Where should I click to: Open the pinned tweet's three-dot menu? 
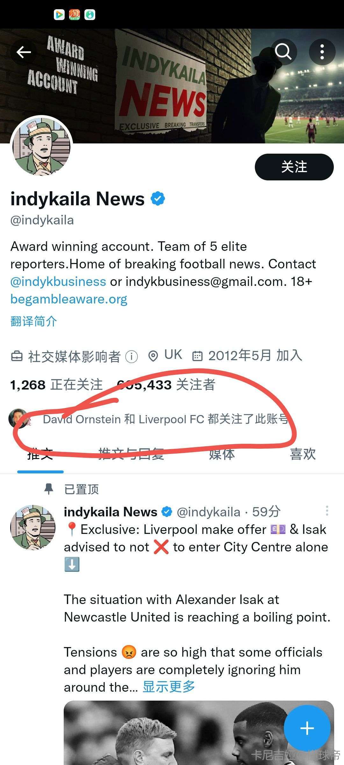[x=327, y=511]
